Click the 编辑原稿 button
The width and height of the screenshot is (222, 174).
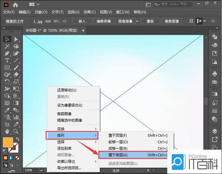(104, 21)
